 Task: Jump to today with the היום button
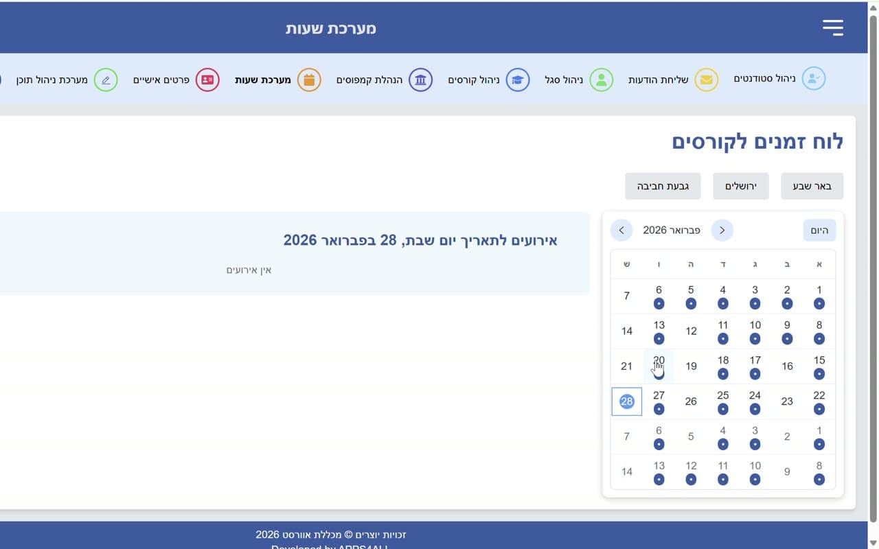(819, 231)
